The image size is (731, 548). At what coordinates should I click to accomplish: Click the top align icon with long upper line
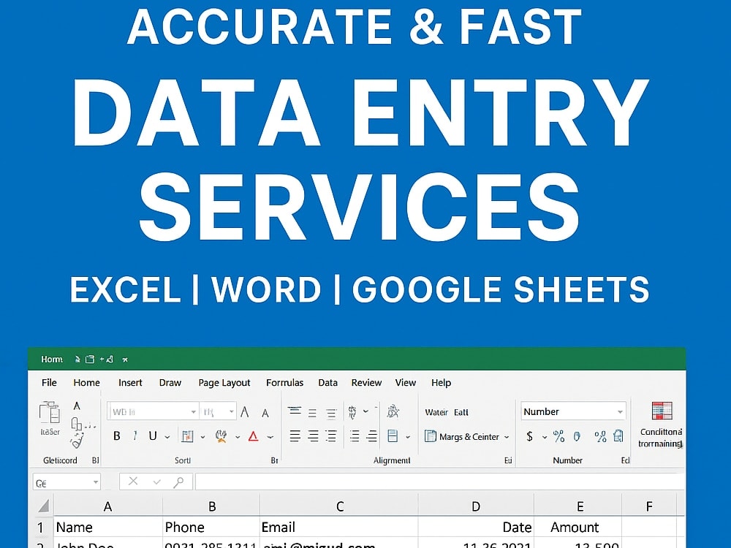(x=295, y=411)
